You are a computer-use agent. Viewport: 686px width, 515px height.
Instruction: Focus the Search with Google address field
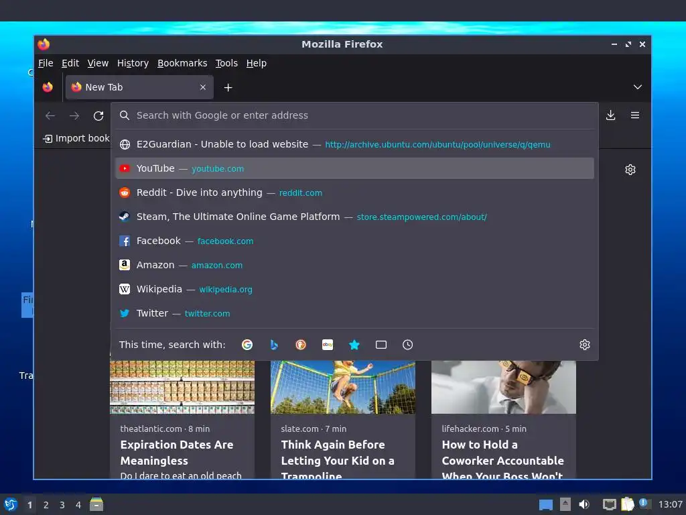[354, 115]
